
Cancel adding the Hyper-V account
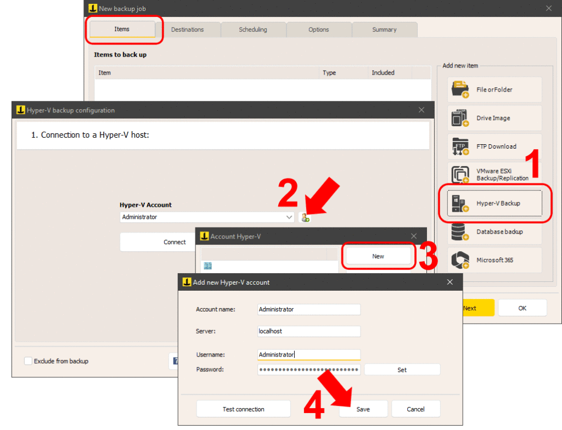[x=416, y=409]
